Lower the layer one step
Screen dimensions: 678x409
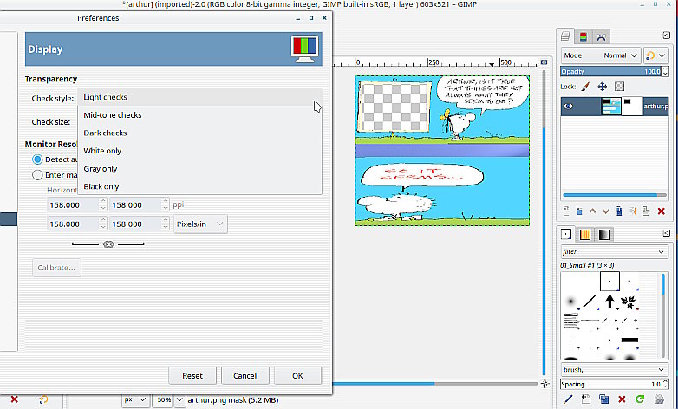tap(606, 211)
